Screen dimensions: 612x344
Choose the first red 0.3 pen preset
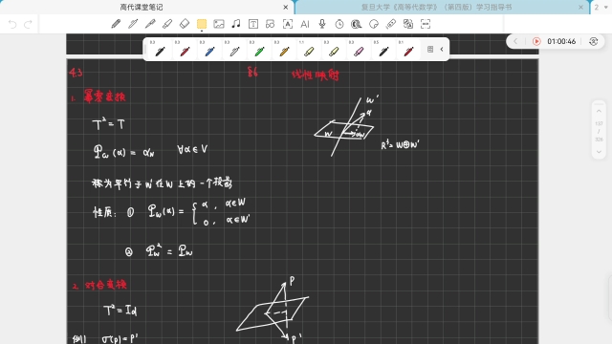(185, 49)
